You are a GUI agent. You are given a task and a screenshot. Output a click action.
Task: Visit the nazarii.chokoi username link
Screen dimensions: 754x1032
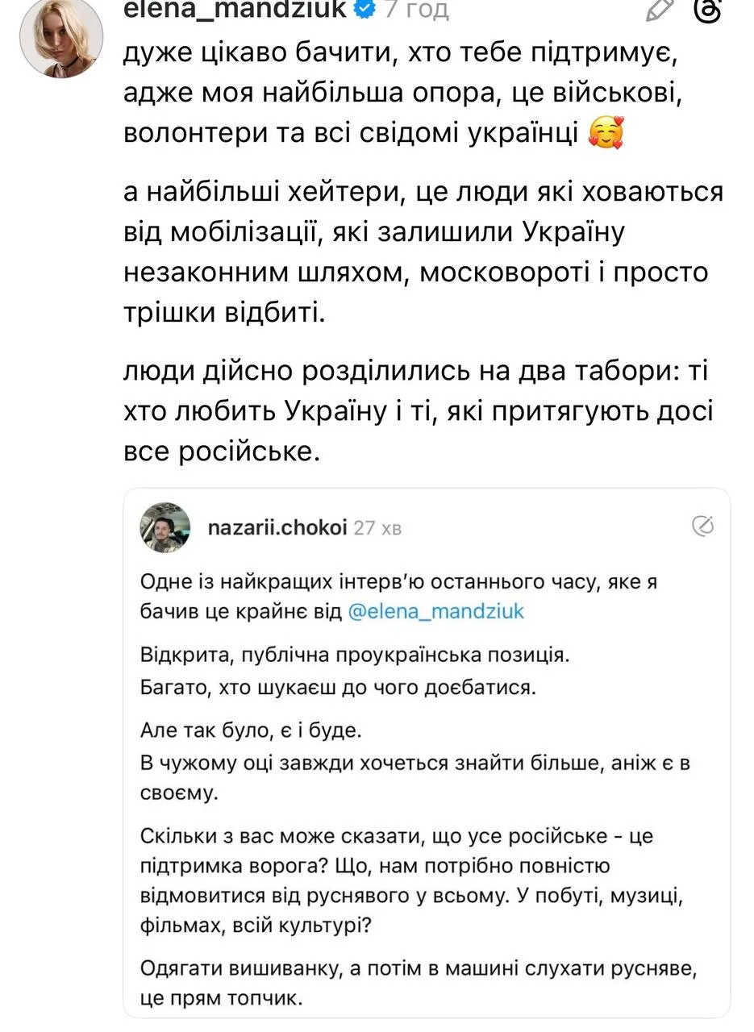click(277, 528)
